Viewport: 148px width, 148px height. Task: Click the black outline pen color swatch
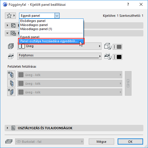click(119, 57)
